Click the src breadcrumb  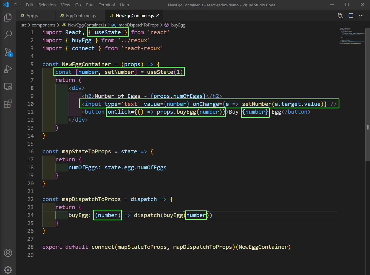(24, 25)
